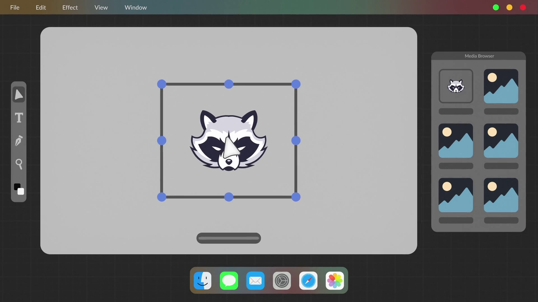This screenshot has width=538, height=302.
Task: Click the slider bar below the canvas
Action: click(229, 238)
